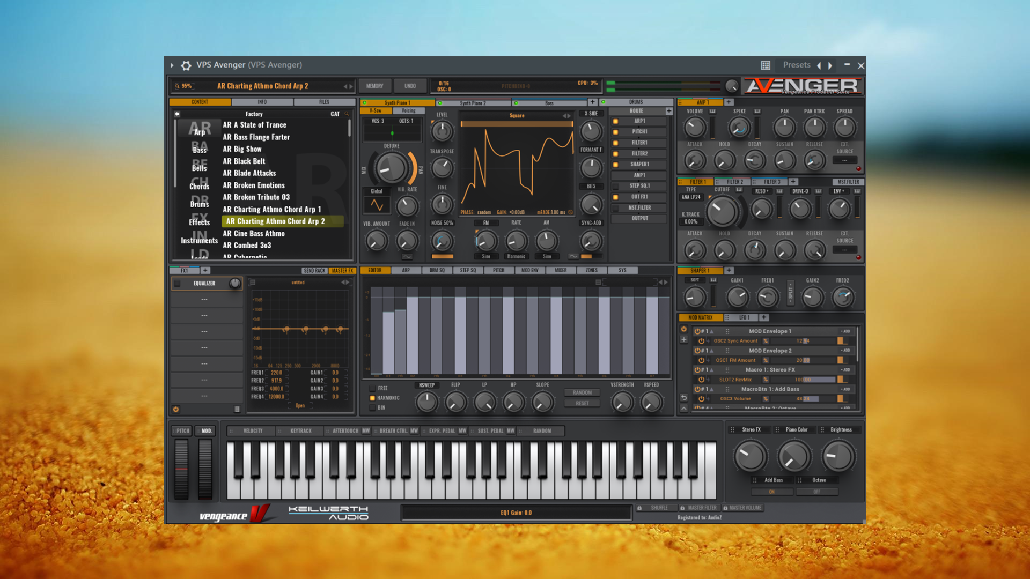Screen dimensions: 1030x579
Task: Toggle ARP1 route enable indicator
Action: (x=615, y=121)
